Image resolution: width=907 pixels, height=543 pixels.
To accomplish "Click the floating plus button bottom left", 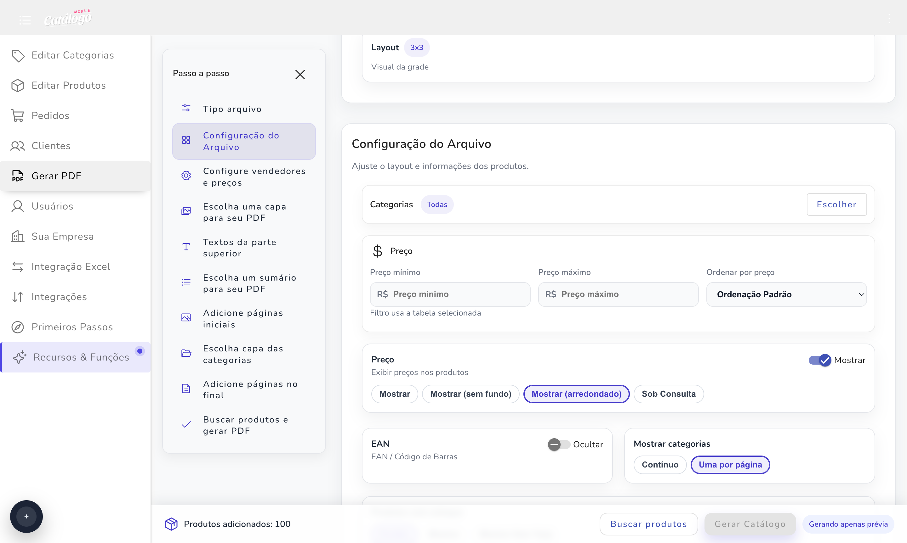I will tap(26, 516).
